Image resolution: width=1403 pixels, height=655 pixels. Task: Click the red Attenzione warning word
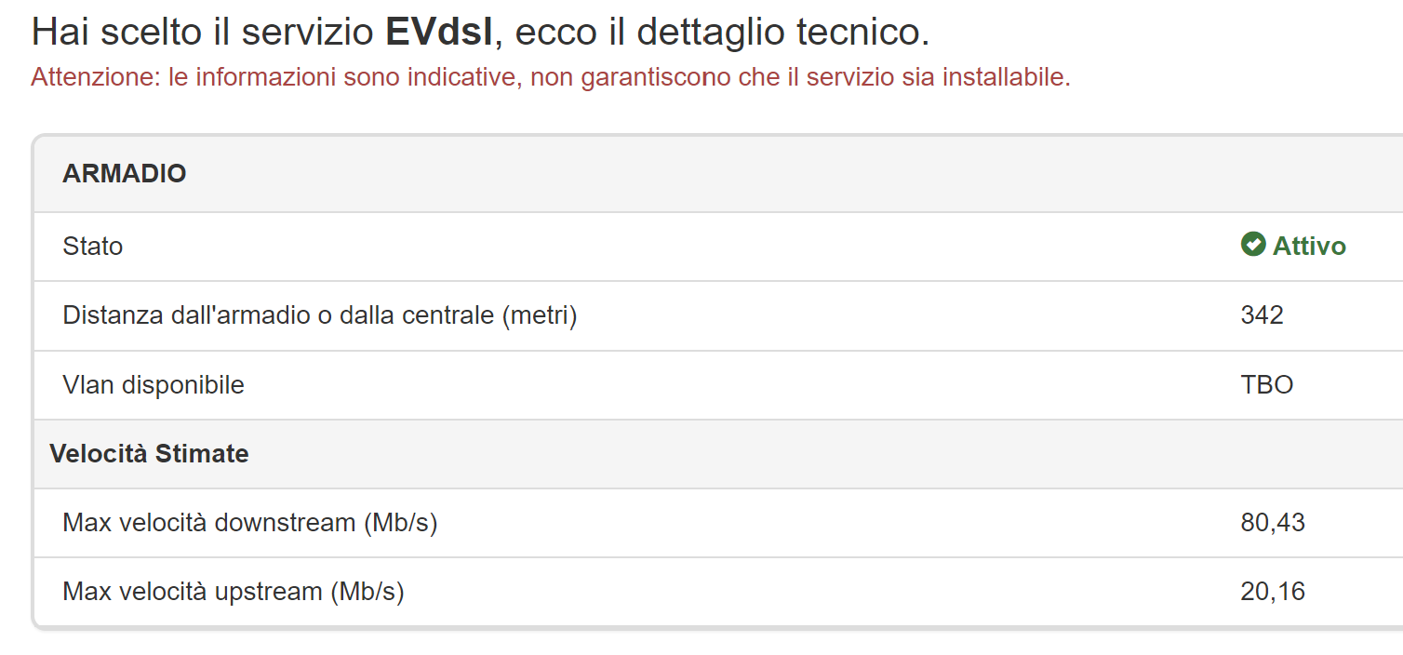[x=95, y=77]
